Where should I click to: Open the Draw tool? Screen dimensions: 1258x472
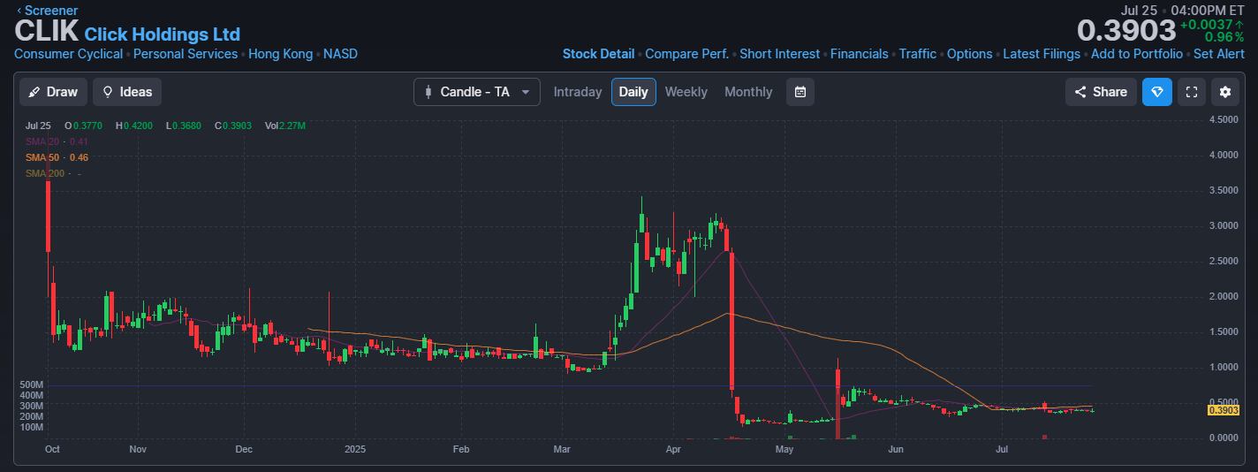53,92
